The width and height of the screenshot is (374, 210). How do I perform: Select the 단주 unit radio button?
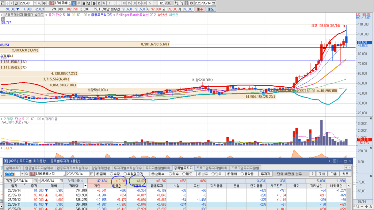213,174
